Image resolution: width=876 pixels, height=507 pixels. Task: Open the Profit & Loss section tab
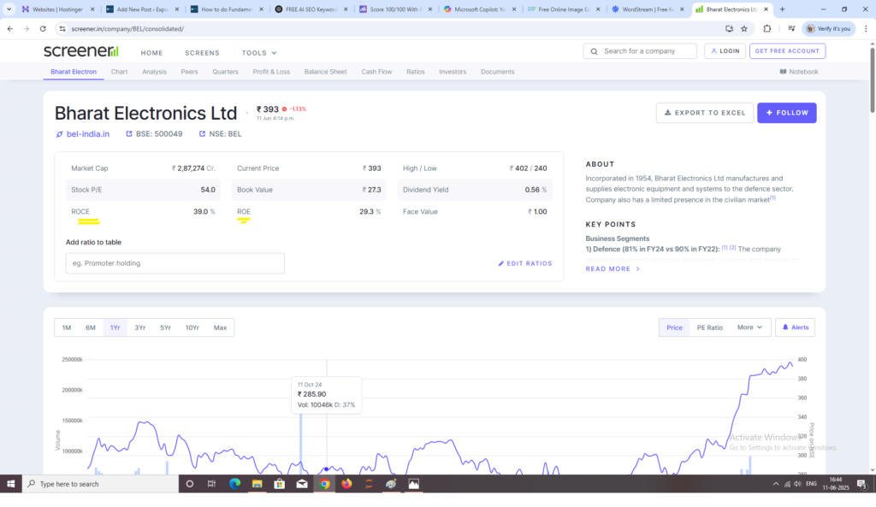coord(271,72)
